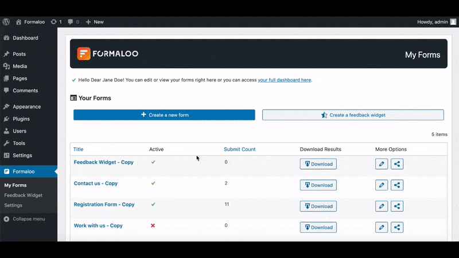Click submit count 11 for Registration Form
This screenshot has width=459, height=258.
(227, 204)
